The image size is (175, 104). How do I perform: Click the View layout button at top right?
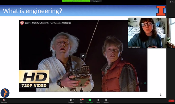click(x=172, y=2)
